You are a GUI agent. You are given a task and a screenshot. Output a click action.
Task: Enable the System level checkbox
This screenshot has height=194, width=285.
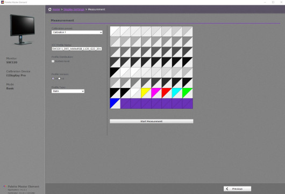[53, 61]
